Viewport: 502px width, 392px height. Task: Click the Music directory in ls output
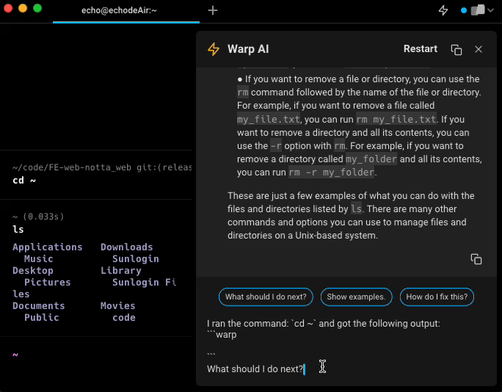click(38, 259)
